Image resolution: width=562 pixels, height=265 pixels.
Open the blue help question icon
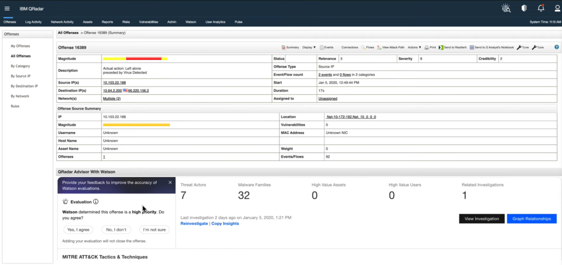(557, 47)
